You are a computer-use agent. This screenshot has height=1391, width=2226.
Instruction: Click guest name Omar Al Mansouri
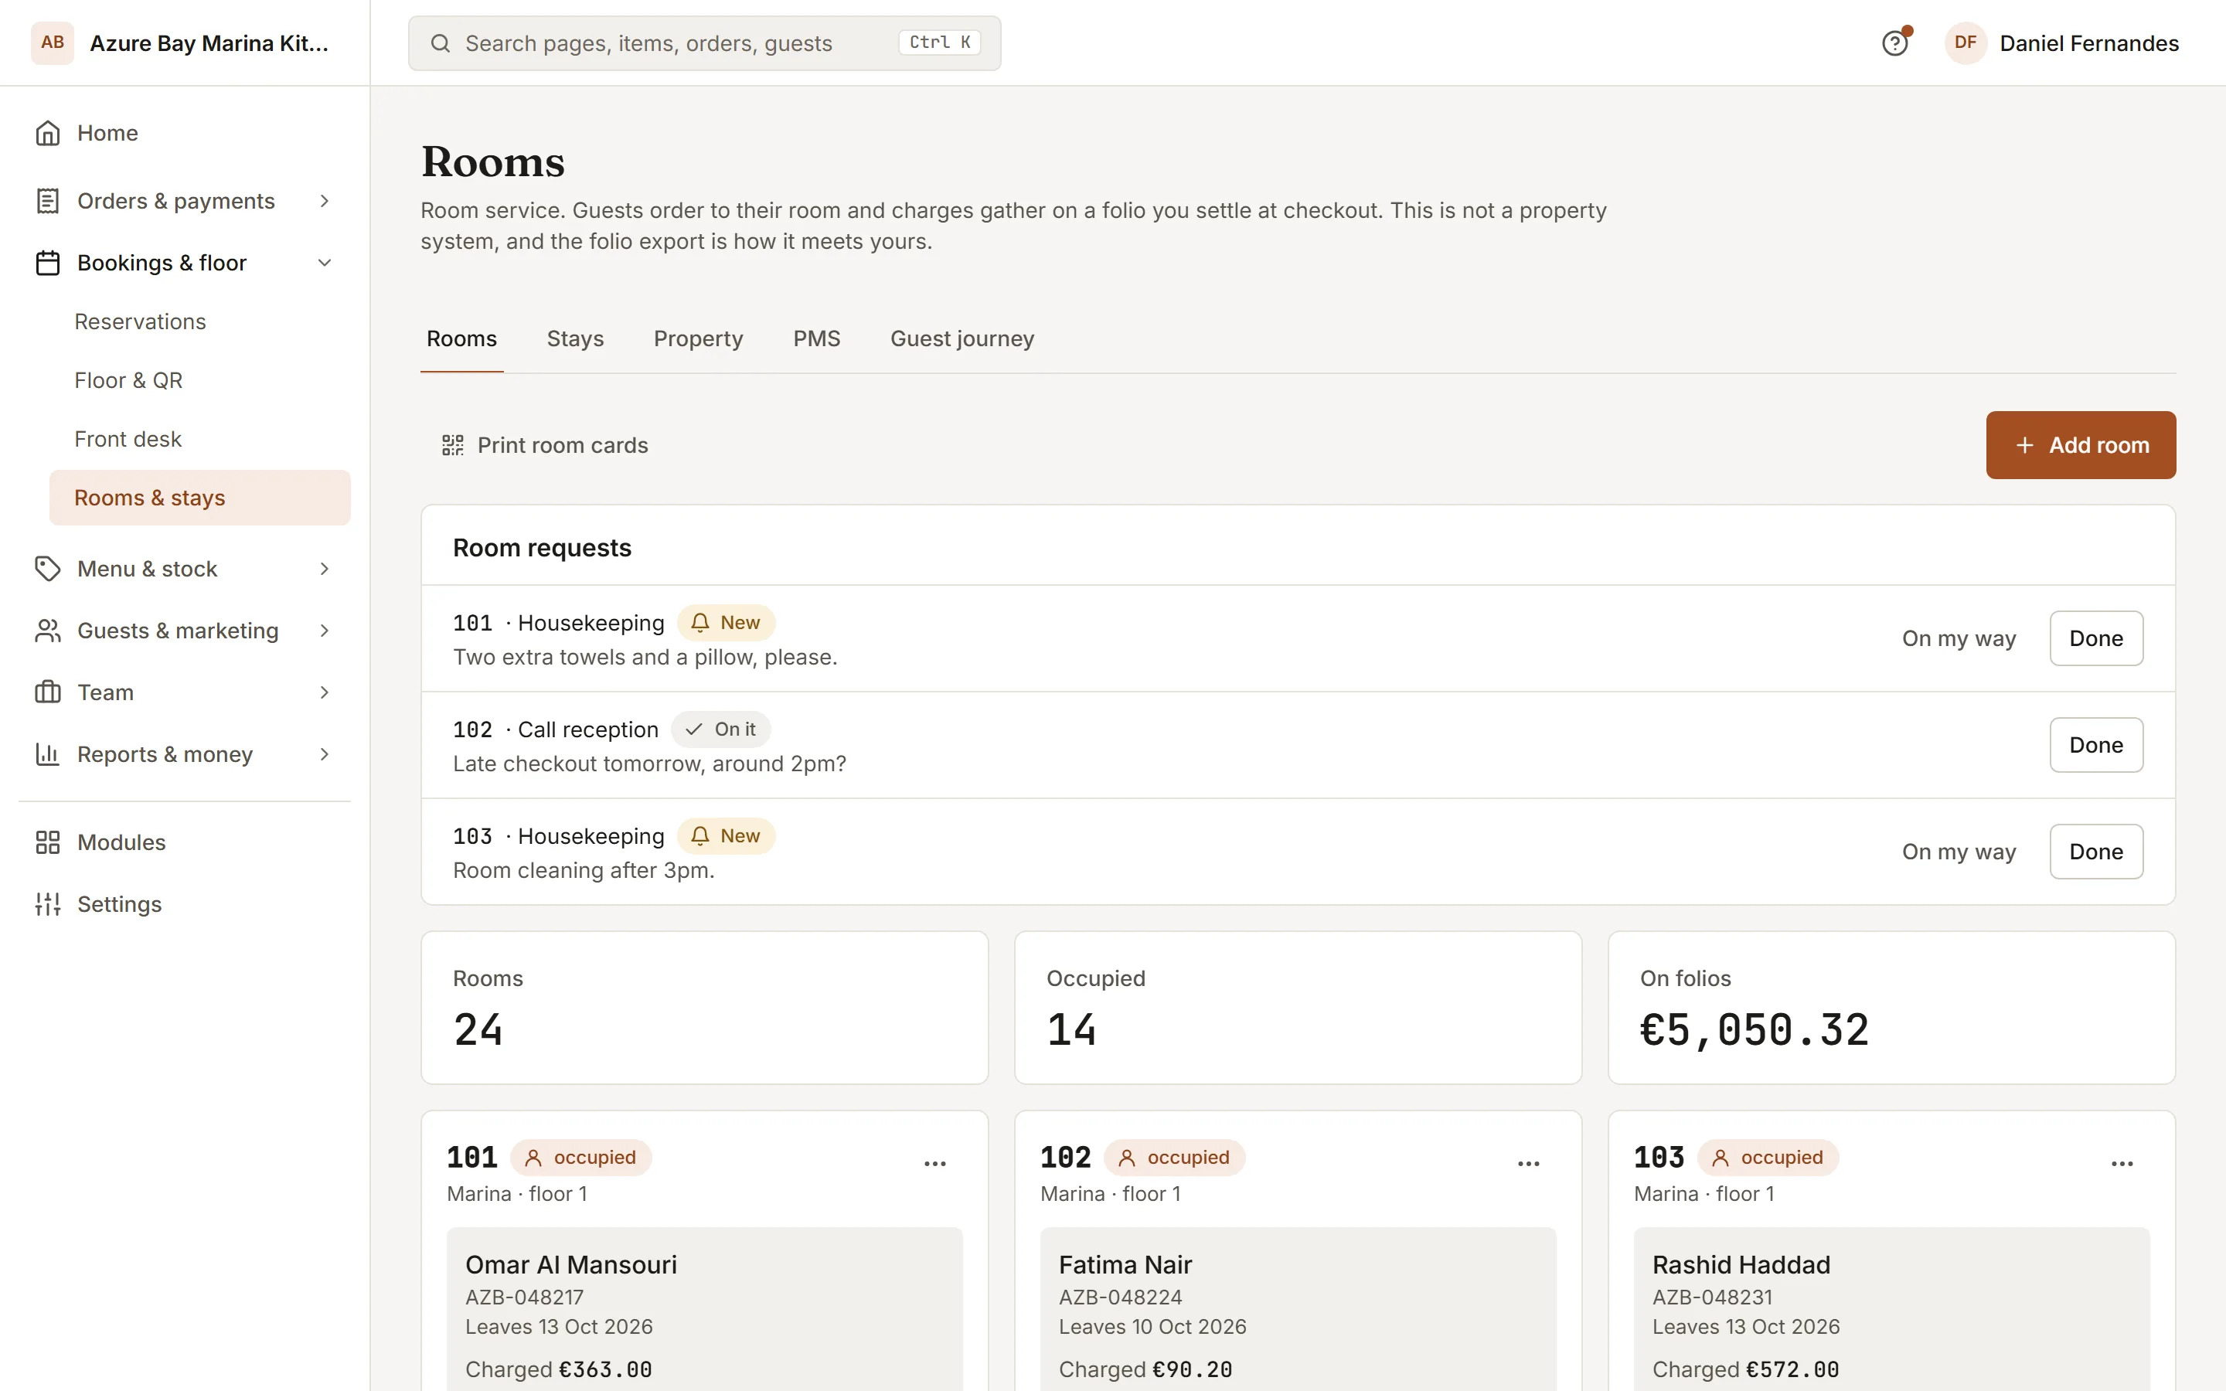coord(571,1265)
